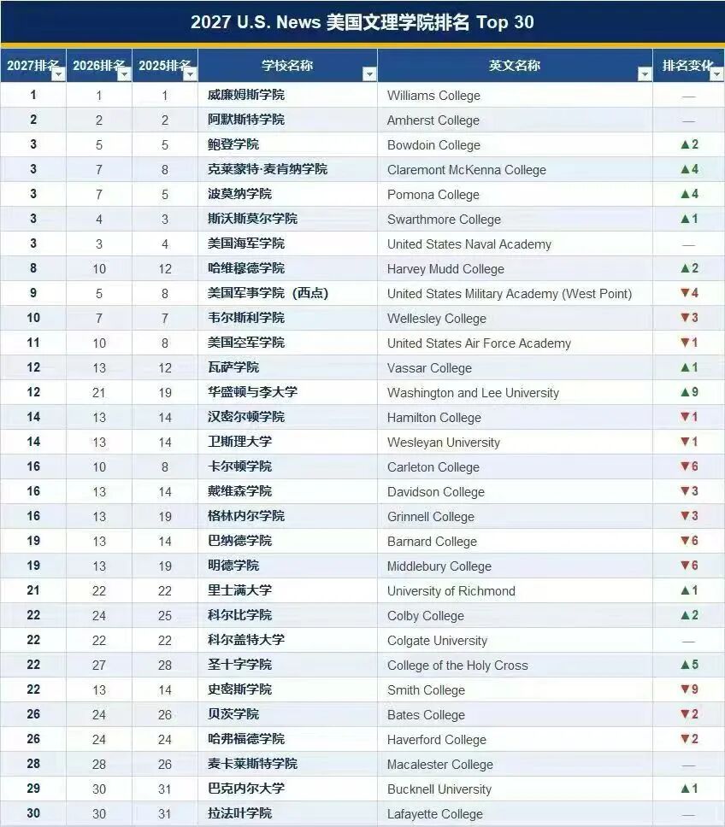Select the United States Military Academy cell

(x=515, y=294)
